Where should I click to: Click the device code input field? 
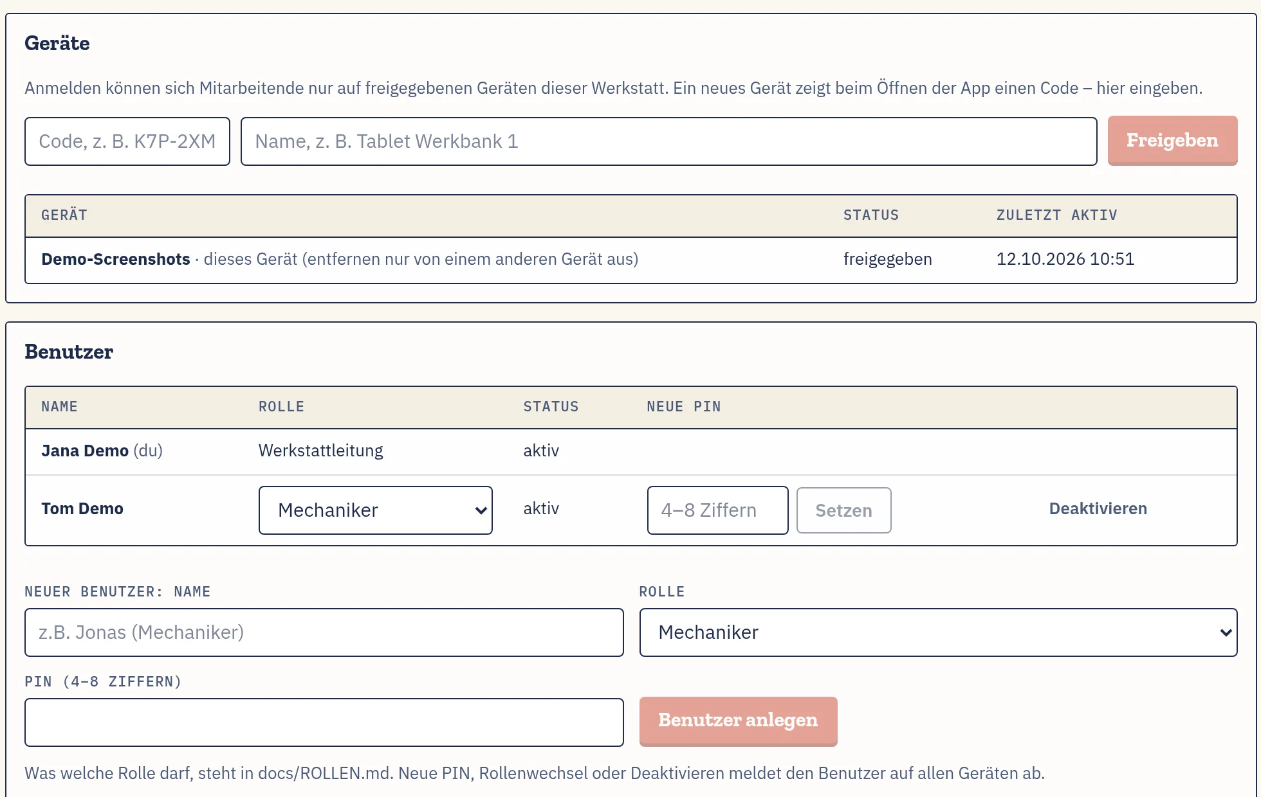click(127, 141)
